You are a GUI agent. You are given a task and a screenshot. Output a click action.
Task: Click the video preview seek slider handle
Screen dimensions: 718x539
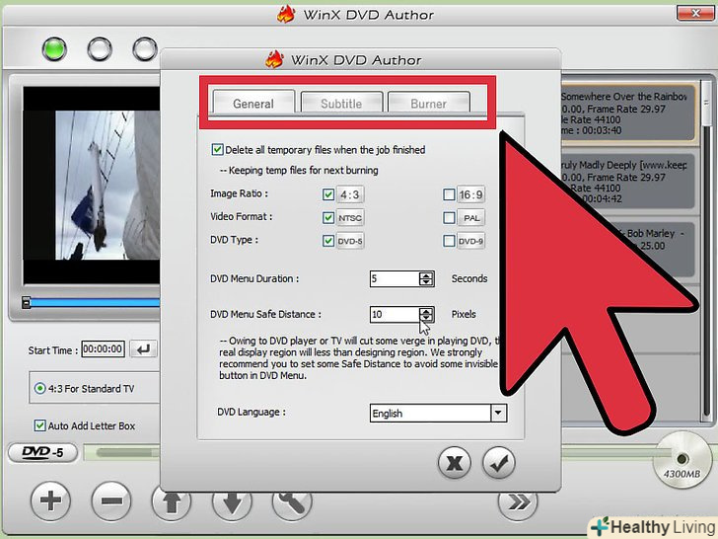tap(27, 302)
